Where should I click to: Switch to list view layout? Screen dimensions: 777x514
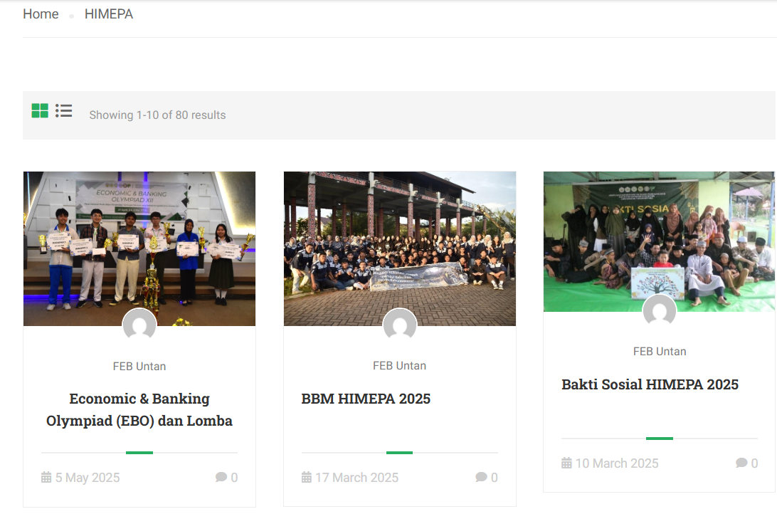(64, 111)
